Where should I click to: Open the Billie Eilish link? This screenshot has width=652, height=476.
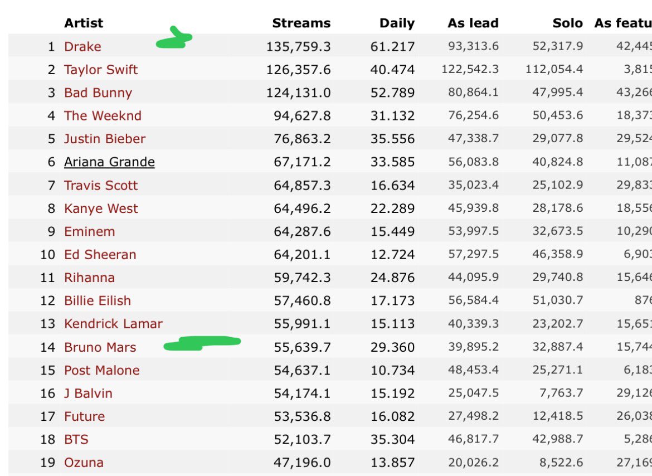point(98,300)
